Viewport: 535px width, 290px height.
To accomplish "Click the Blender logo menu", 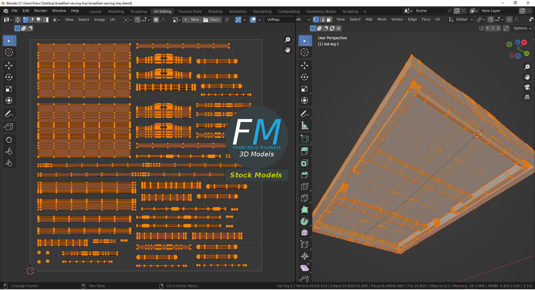I will (6, 11).
